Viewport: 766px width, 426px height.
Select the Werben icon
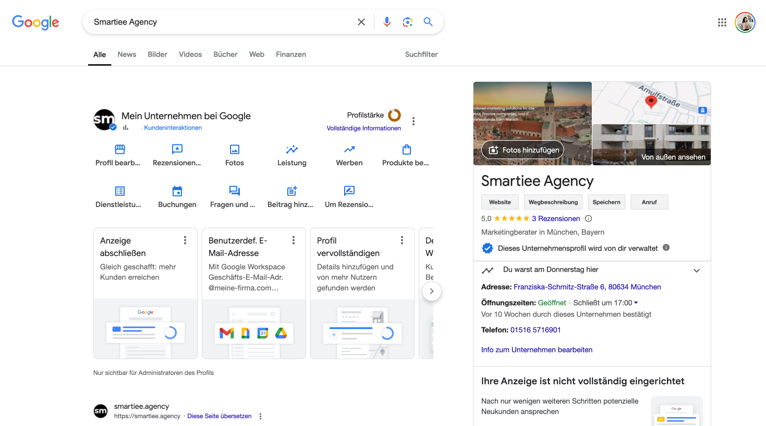pos(349,150)
